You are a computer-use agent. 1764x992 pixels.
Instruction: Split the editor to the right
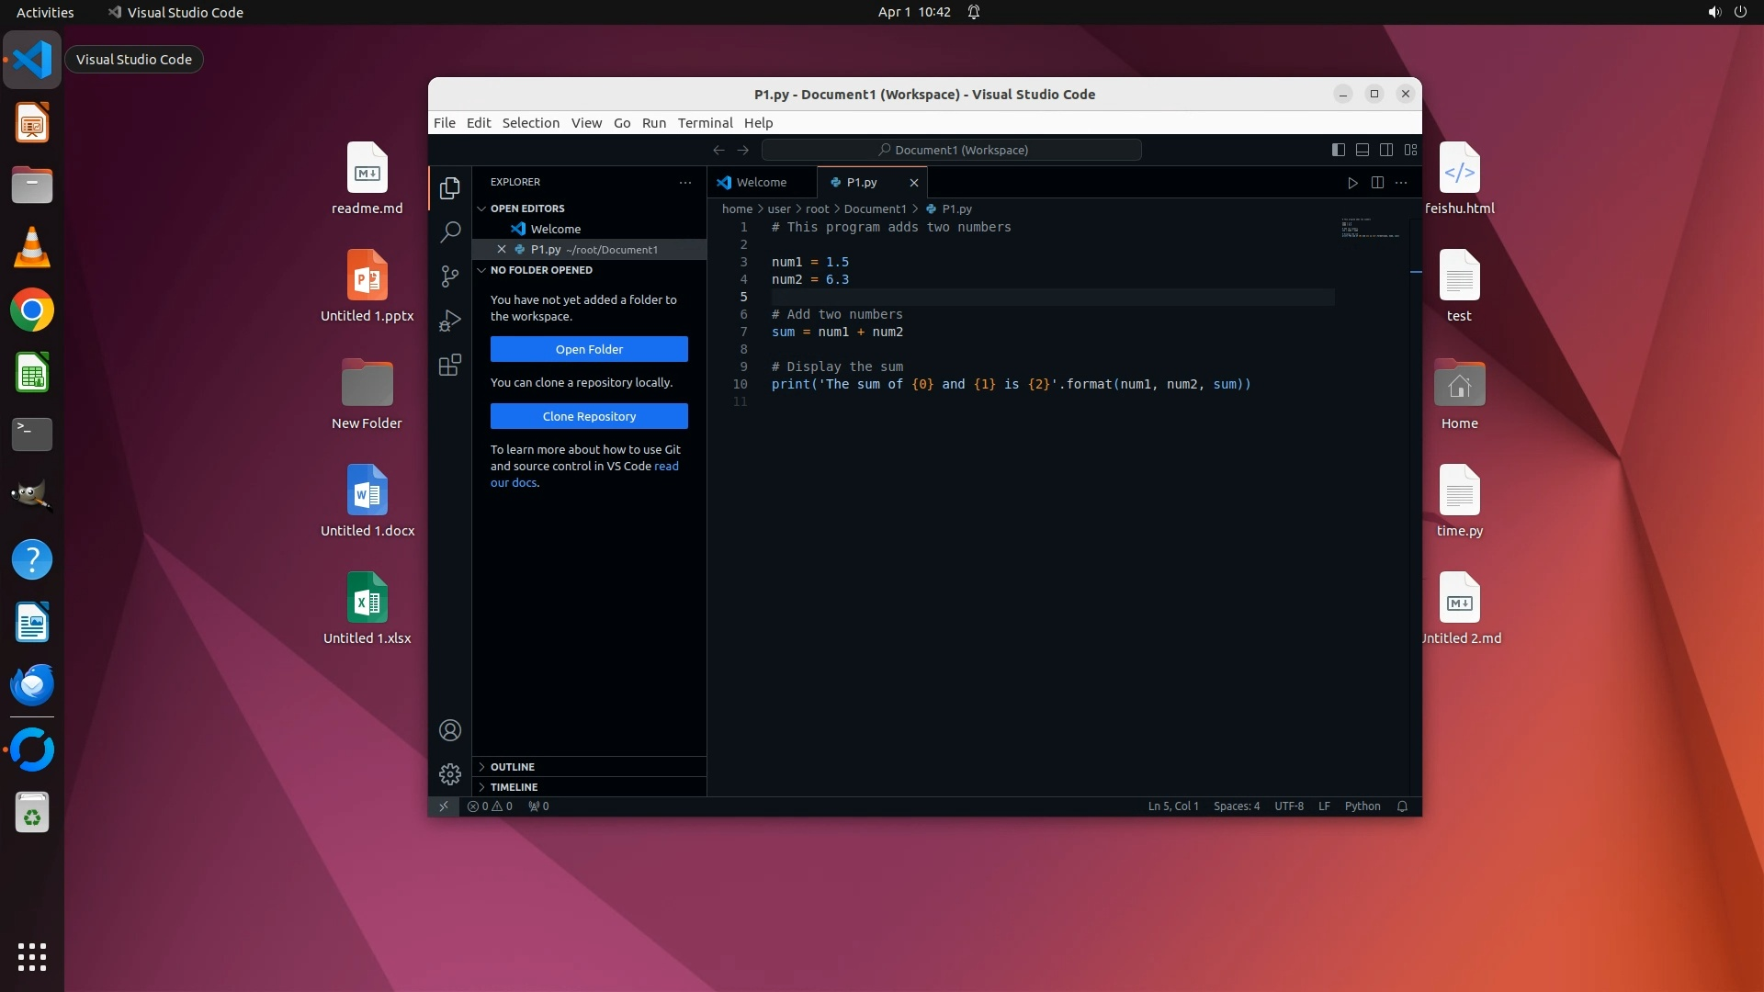[x=1377, y=183]
